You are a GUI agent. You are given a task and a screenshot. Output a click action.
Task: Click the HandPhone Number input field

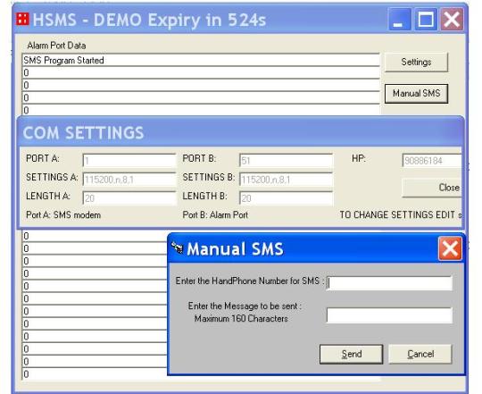pyautogui.click(x=389, y=283)
